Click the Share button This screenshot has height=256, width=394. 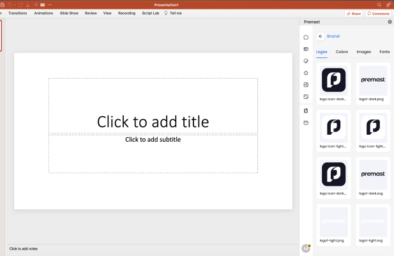coord(354,13)
